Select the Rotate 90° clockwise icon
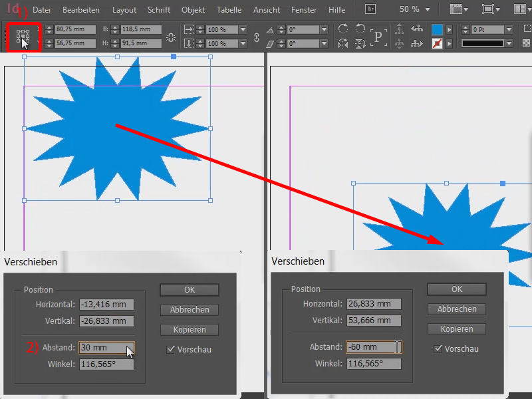The height and width of the screenshot is (399, 532). 343,28
